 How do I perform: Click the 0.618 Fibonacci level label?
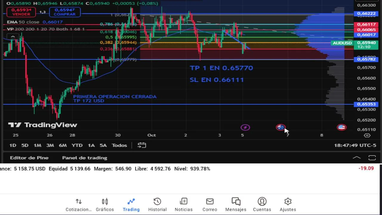point(118,32)
